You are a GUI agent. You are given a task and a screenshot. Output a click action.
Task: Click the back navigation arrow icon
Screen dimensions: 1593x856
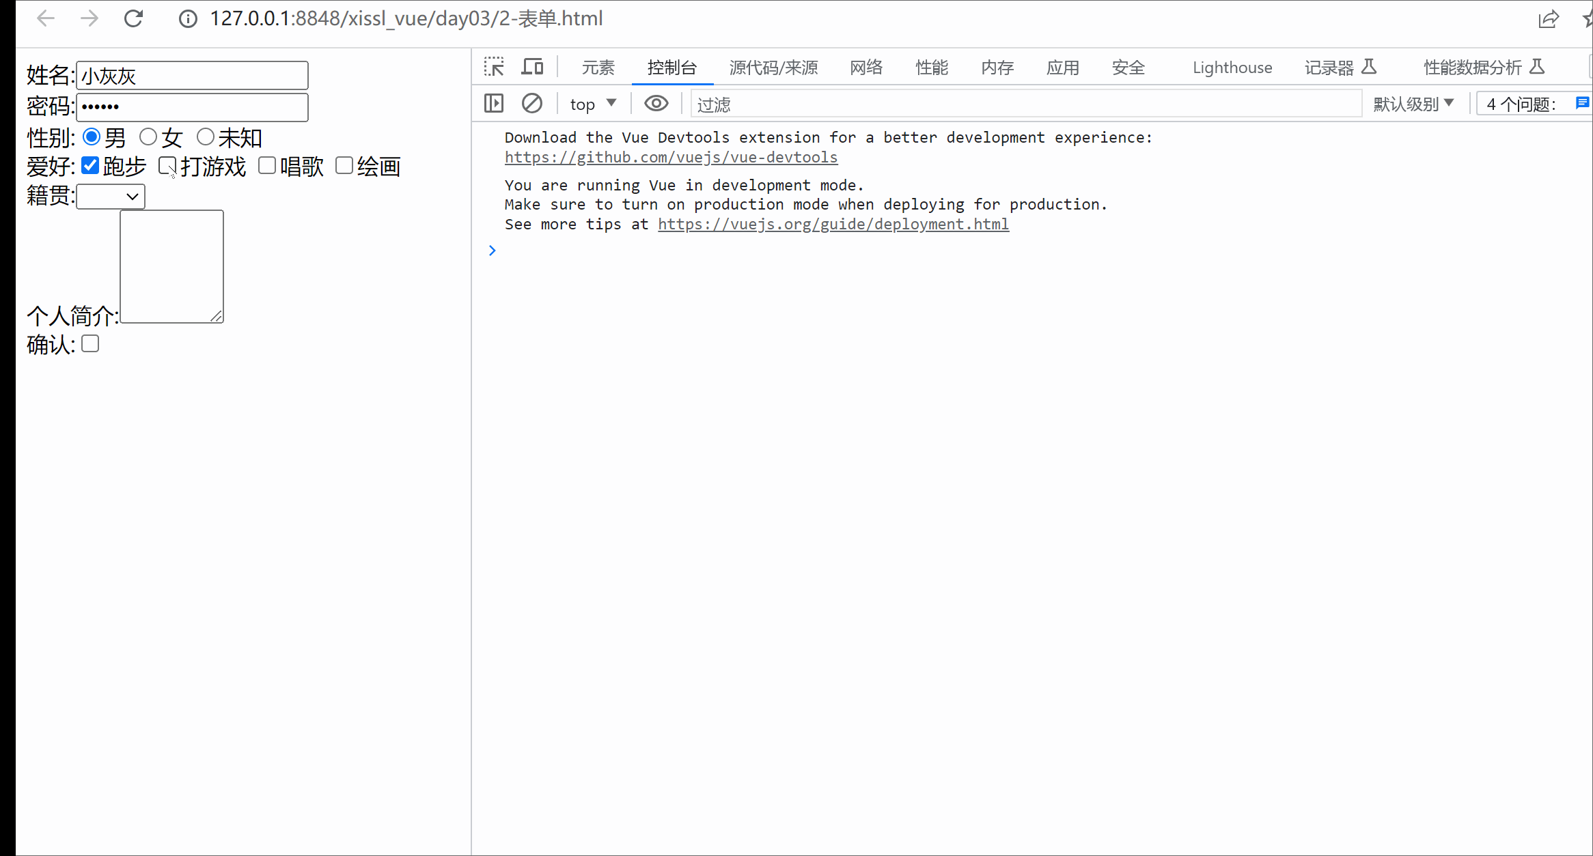coord(44,19)
